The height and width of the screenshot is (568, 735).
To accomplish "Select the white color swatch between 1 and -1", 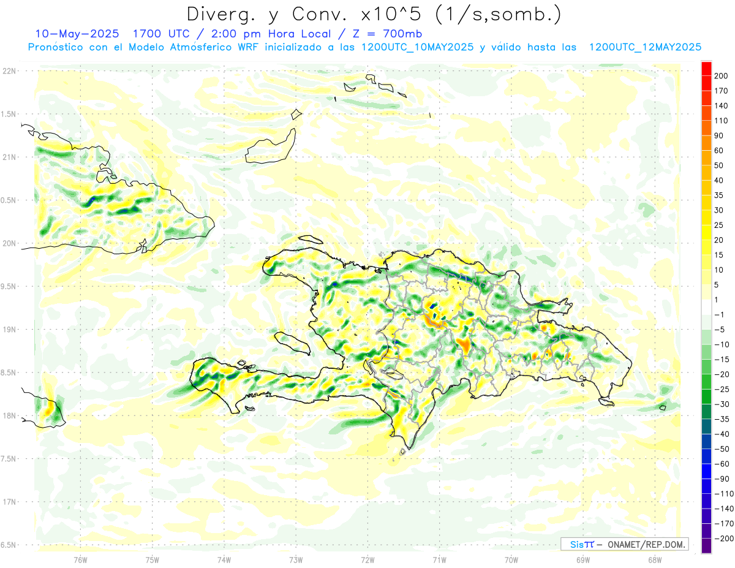I will 706,308.
